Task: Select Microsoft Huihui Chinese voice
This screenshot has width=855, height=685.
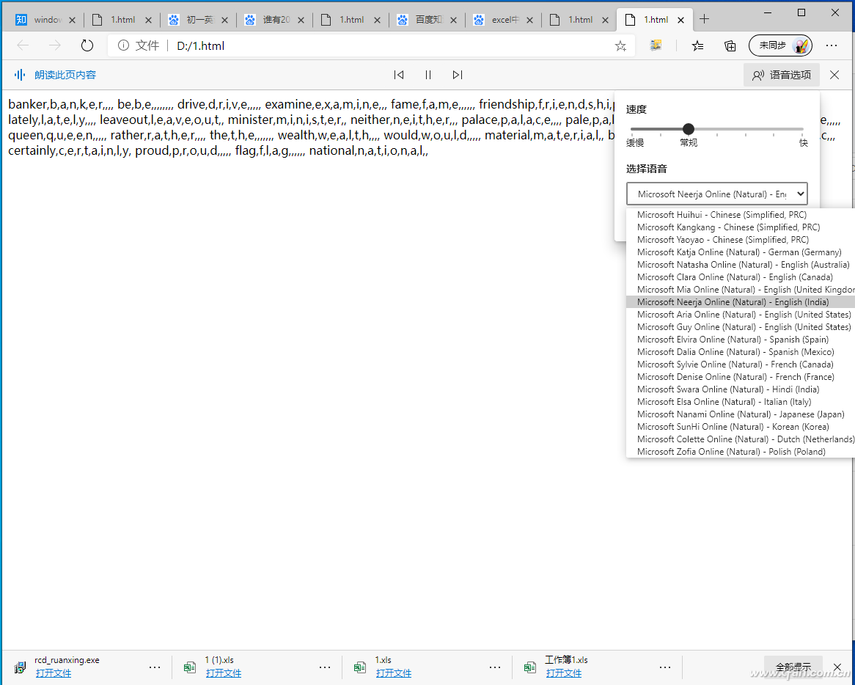Action: pyautogui.click(x=741, y=215)
